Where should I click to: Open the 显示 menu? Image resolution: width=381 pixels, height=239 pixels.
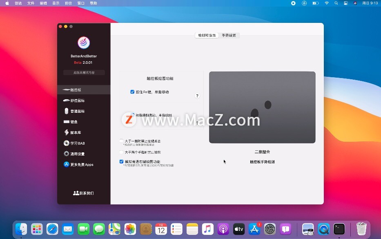tap(56, 3)
